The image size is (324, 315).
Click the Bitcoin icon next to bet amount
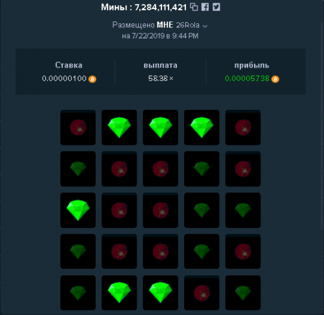93,79
